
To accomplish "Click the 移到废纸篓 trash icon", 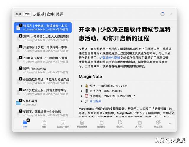I will point(82,122).
